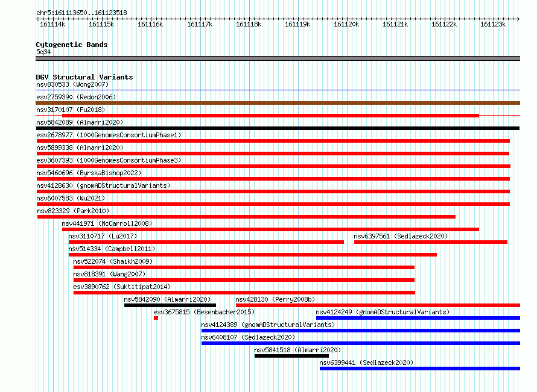This screenshot has width=537, height=392.
Task: Click nsv818391 (Wang2007) label
Action: (109, 274)
